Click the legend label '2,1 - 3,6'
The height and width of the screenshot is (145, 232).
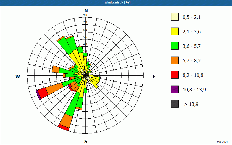192,32
